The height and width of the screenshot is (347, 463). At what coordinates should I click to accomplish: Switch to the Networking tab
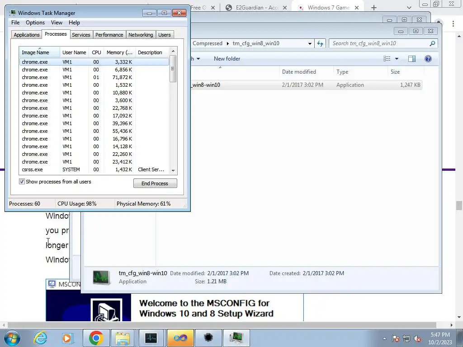pyautogui.click(x=141, y=35)
